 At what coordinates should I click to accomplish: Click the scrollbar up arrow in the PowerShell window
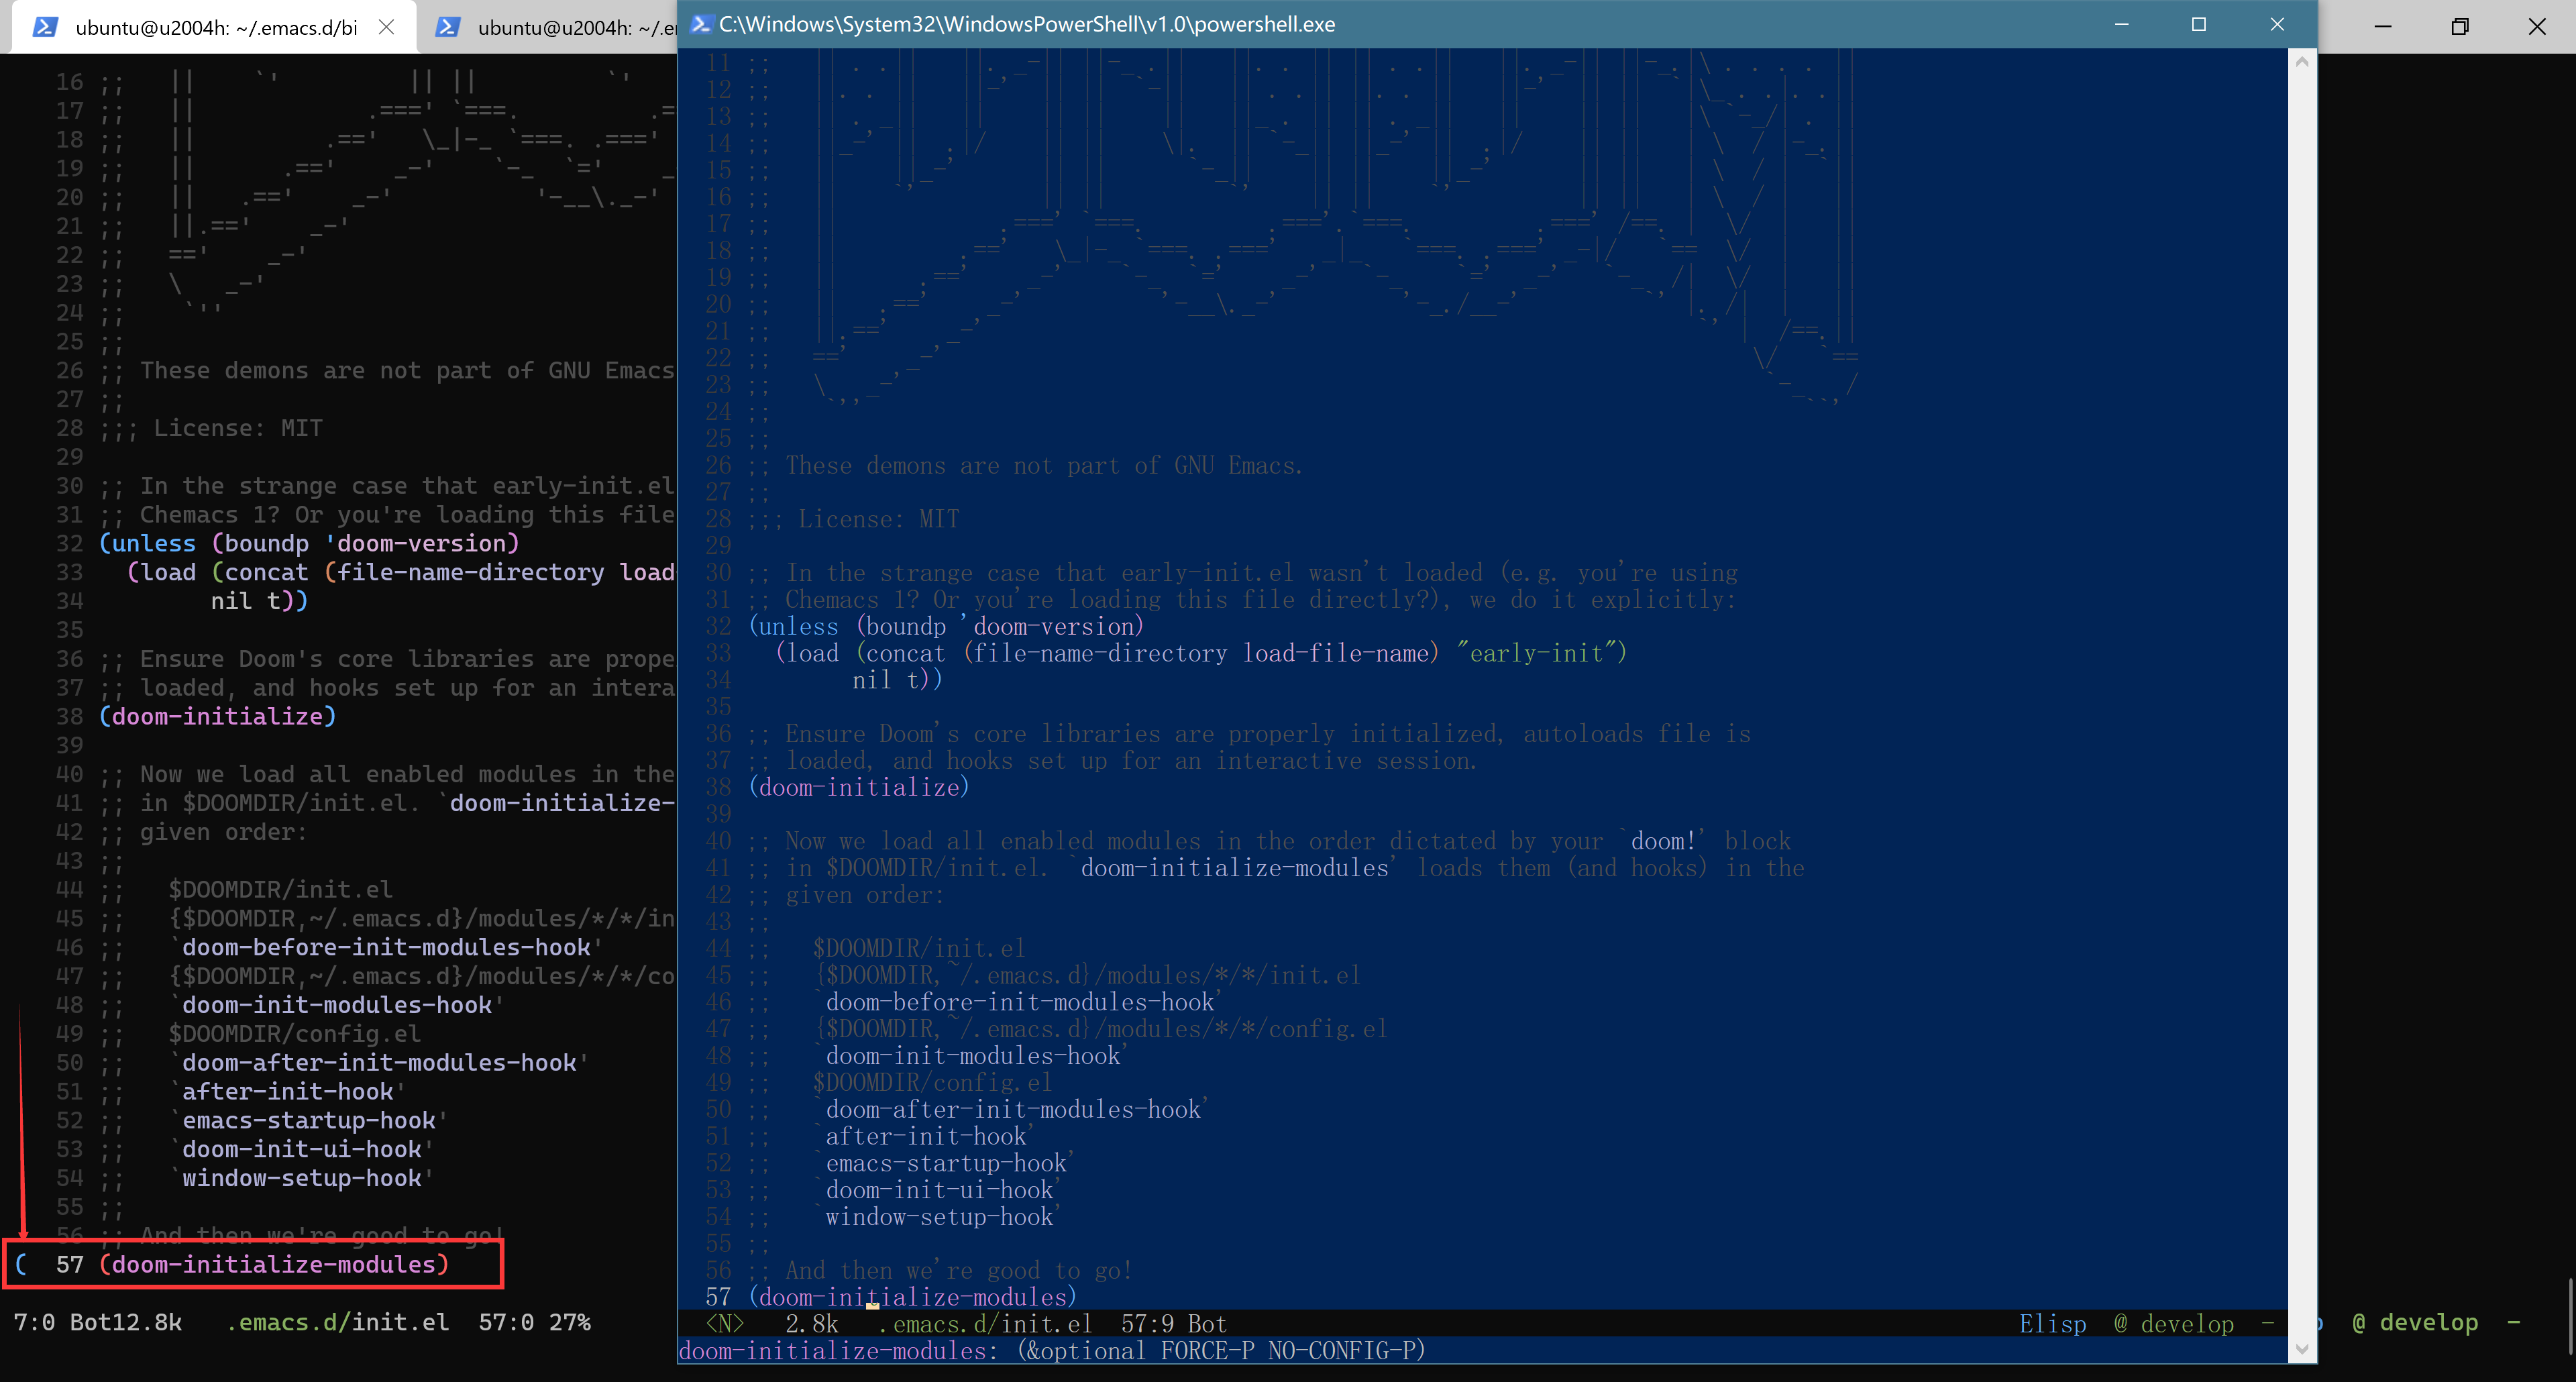[x=2303, y=62]
